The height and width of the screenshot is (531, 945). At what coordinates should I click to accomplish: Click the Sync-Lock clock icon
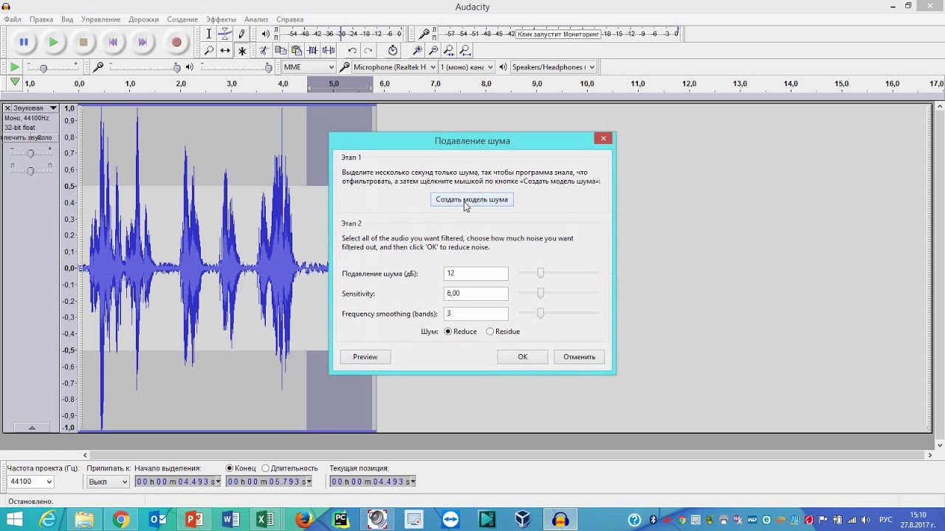click(x=393, y=51)
